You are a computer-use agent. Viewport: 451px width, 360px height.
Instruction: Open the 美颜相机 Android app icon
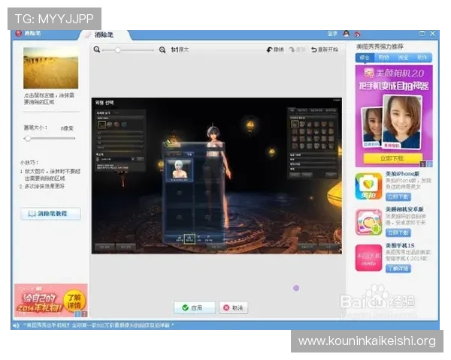(x=368, y=222)
